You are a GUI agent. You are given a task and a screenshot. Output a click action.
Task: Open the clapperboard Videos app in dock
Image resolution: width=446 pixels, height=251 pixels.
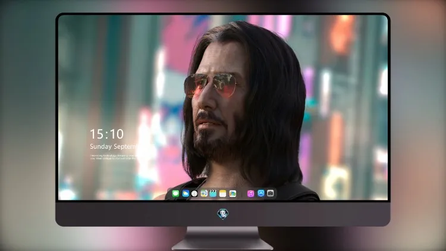[x=213, y=194]
